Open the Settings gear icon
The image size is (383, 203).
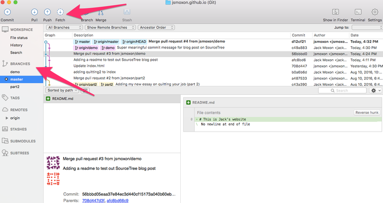pos(375,12)
